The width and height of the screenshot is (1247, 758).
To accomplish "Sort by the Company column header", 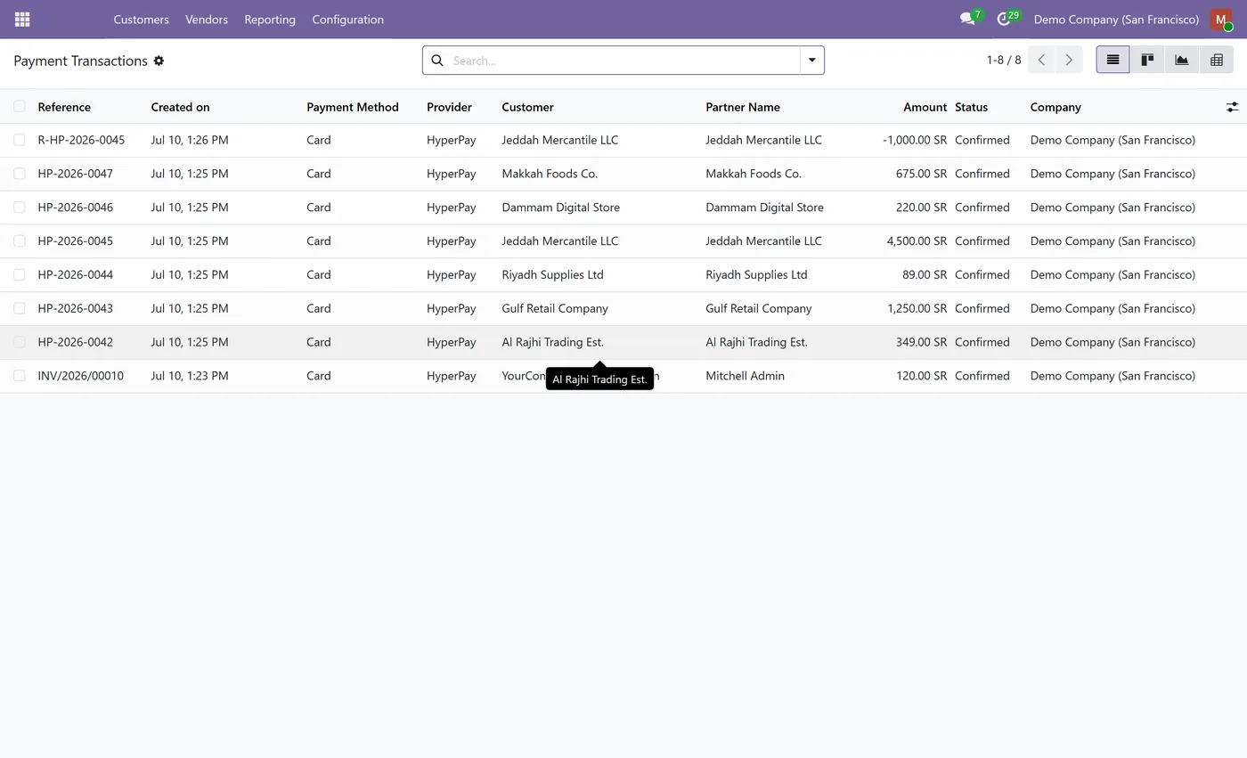I will coord(1055,107).
